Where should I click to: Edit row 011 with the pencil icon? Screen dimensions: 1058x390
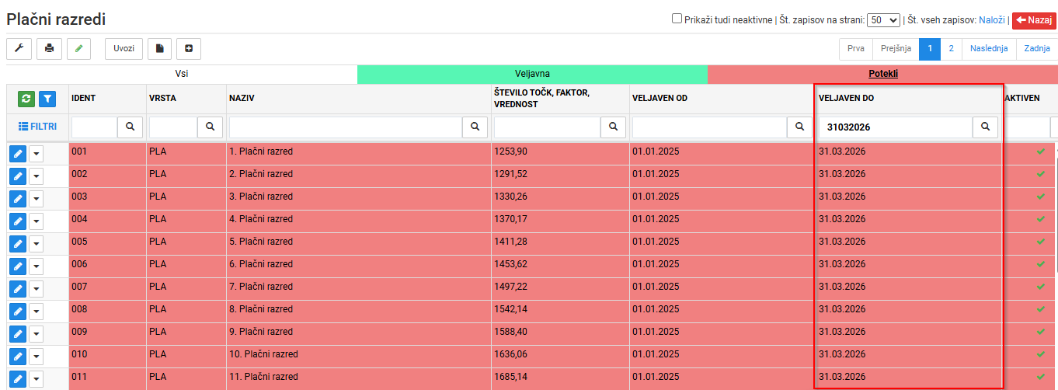(x=18, y=378)
